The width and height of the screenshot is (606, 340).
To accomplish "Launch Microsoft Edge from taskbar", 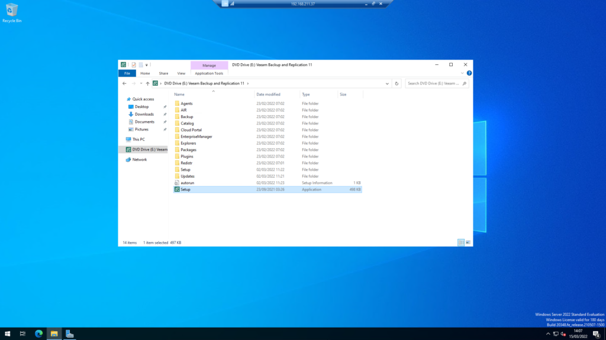I will click(38, 334).
